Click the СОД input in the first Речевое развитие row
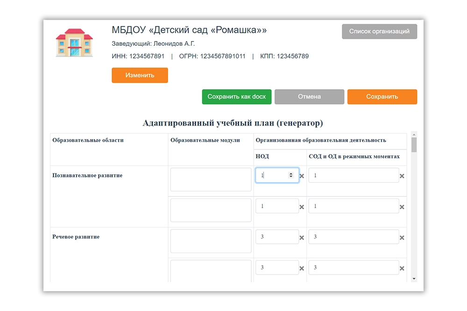Viewport: 467px width, 311px height. pyautogui.click(x=354, y=237)
